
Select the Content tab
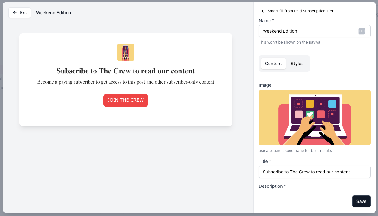(273, 64)
